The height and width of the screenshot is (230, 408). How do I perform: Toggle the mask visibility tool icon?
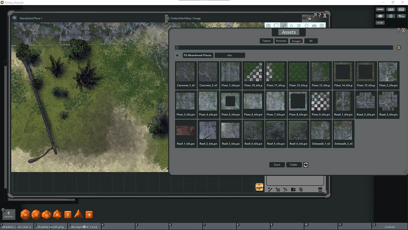pyautogui.click(x=314, y=26)
